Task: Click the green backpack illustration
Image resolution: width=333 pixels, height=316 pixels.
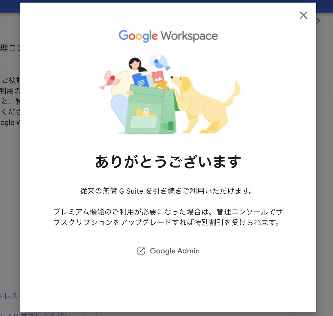Action: point(151,109)
